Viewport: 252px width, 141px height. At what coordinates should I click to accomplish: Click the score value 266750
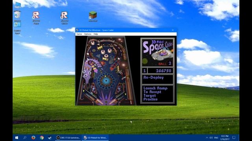[163, 70]
